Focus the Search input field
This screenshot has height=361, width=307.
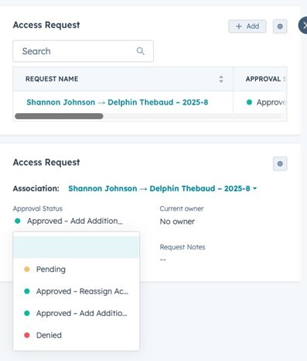coord(83,51)
